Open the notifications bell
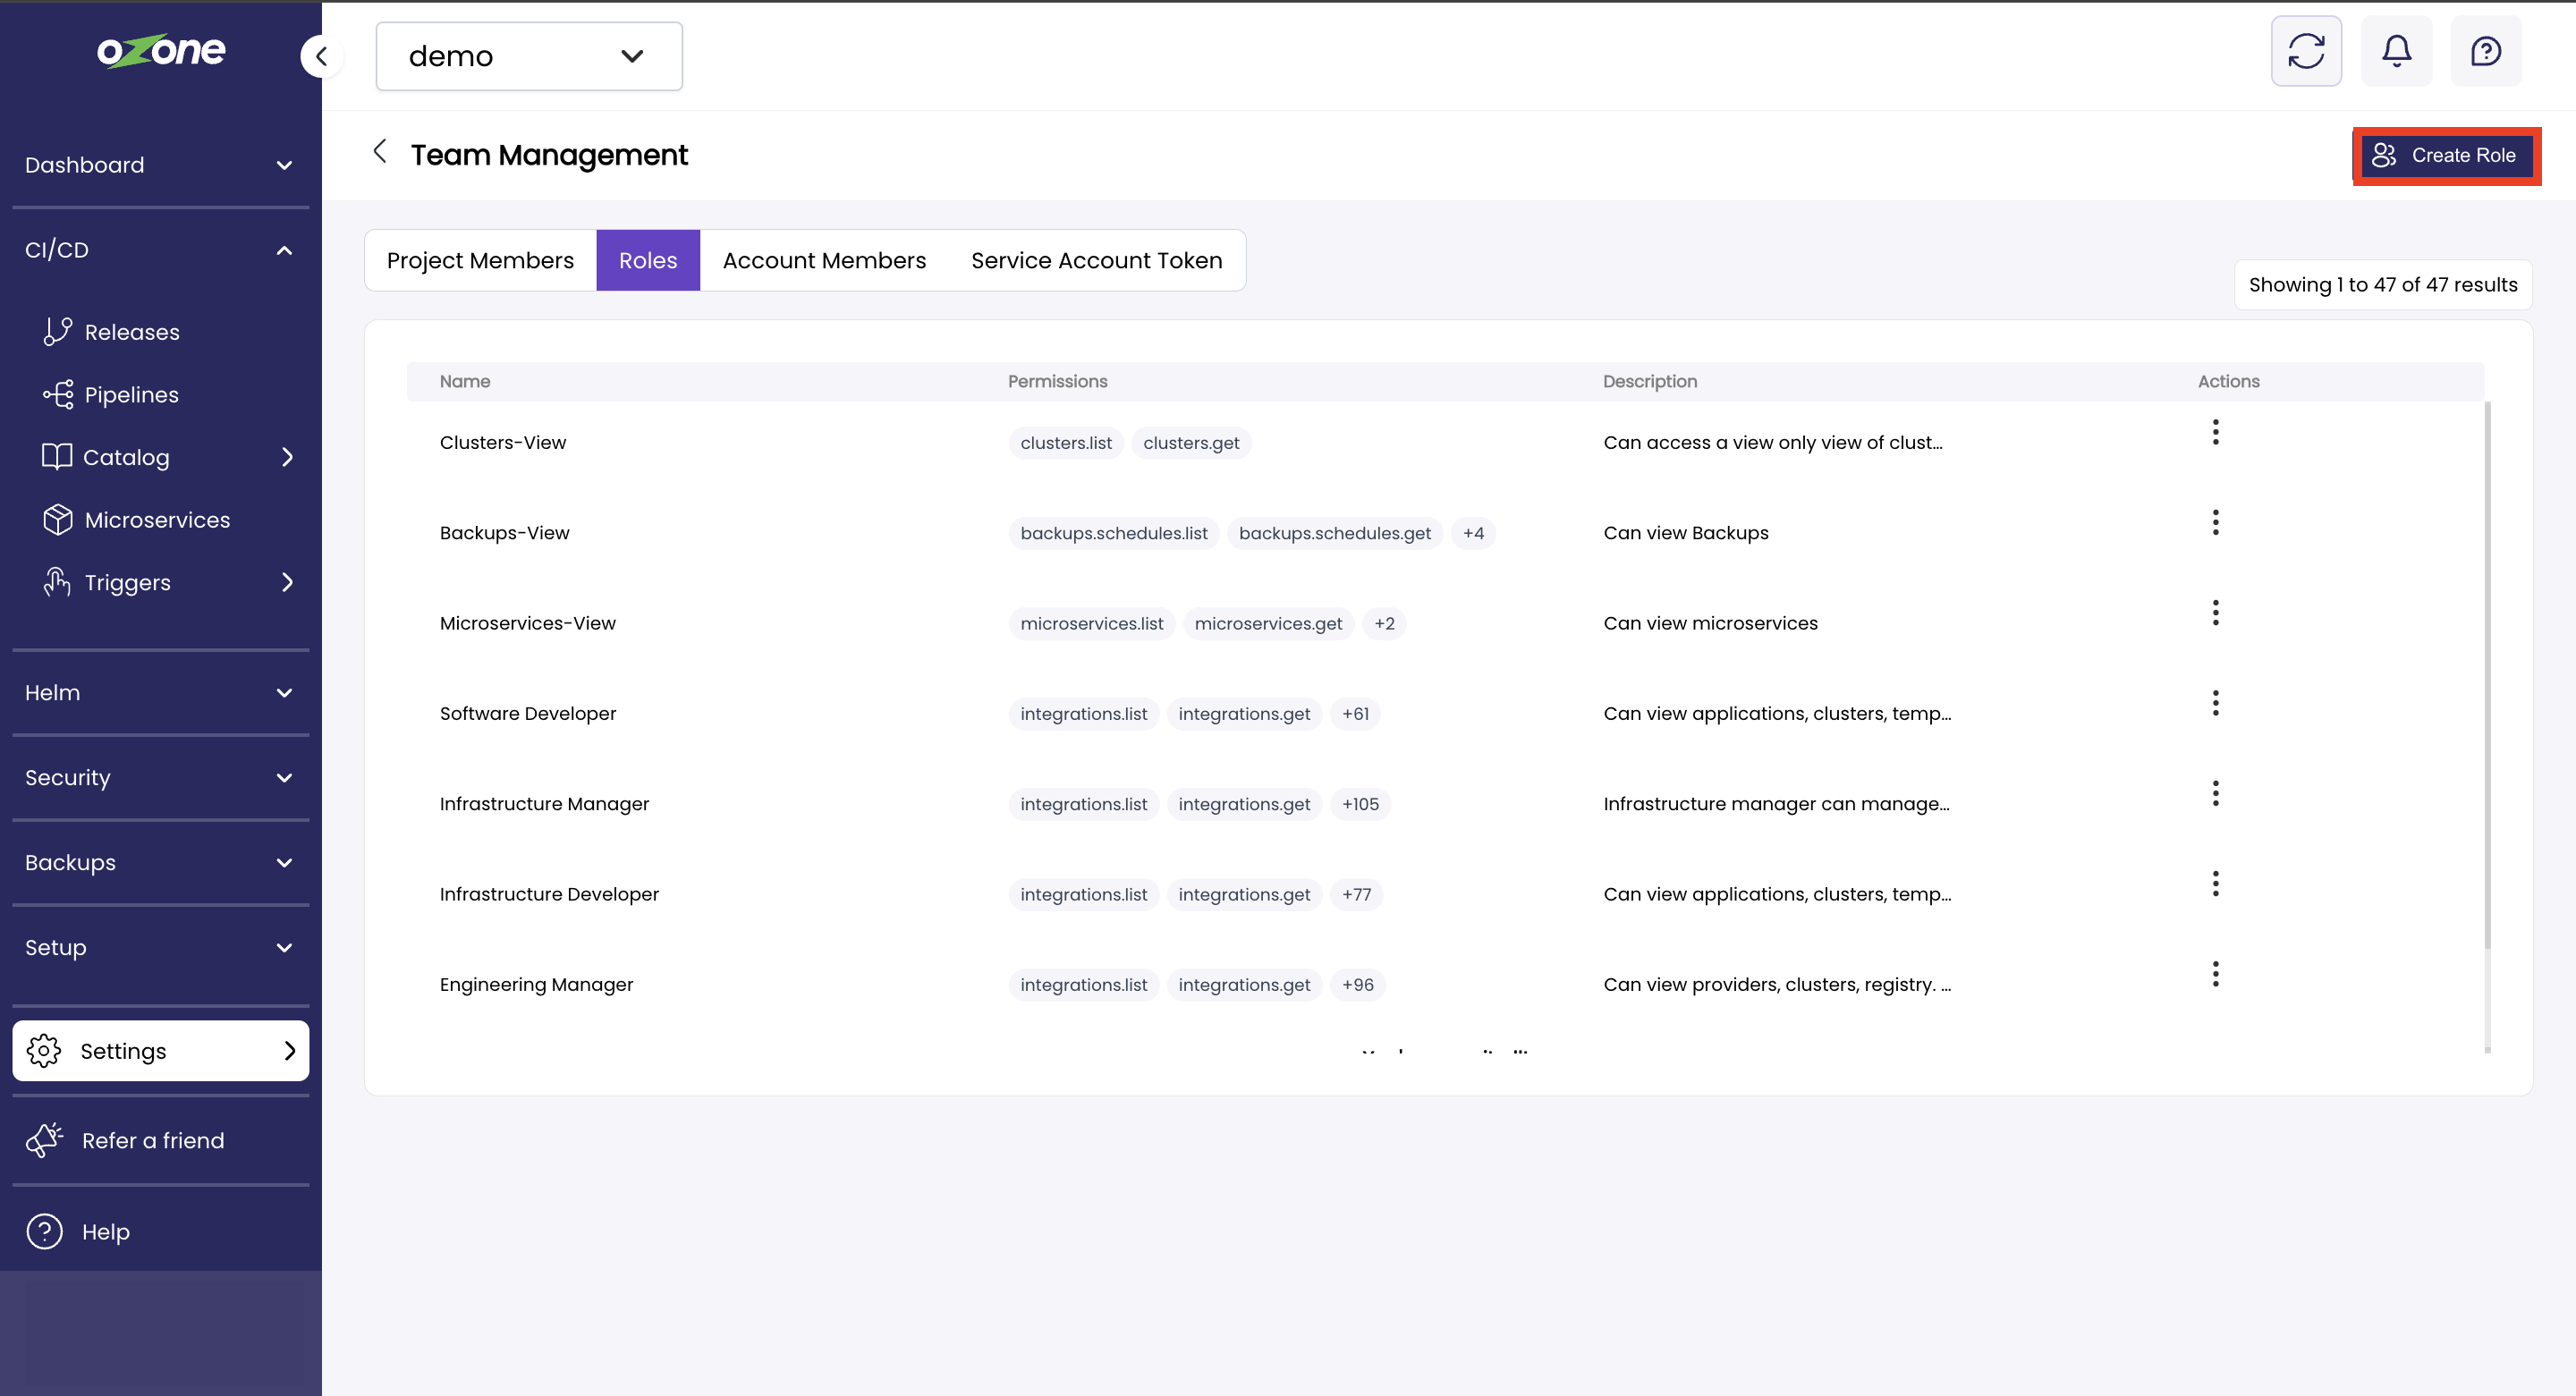Viewport: 2576px width, 1396px height. (2396, 51)
